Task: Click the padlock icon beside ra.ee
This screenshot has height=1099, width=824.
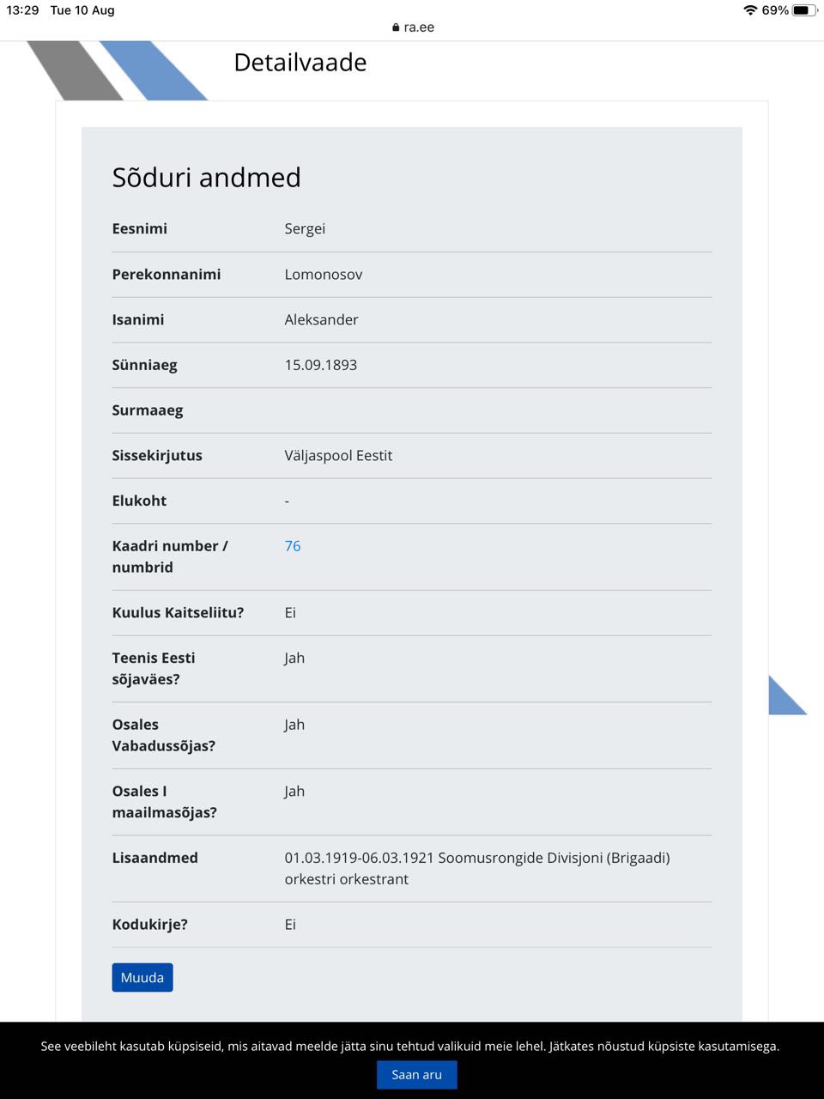Action: click(x=396, y=27)
